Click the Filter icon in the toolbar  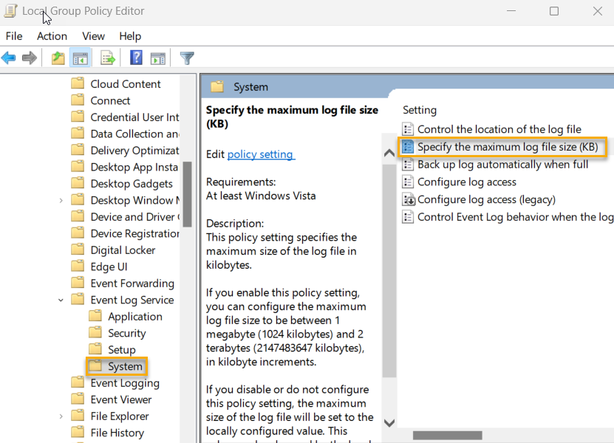pos(187,58)
